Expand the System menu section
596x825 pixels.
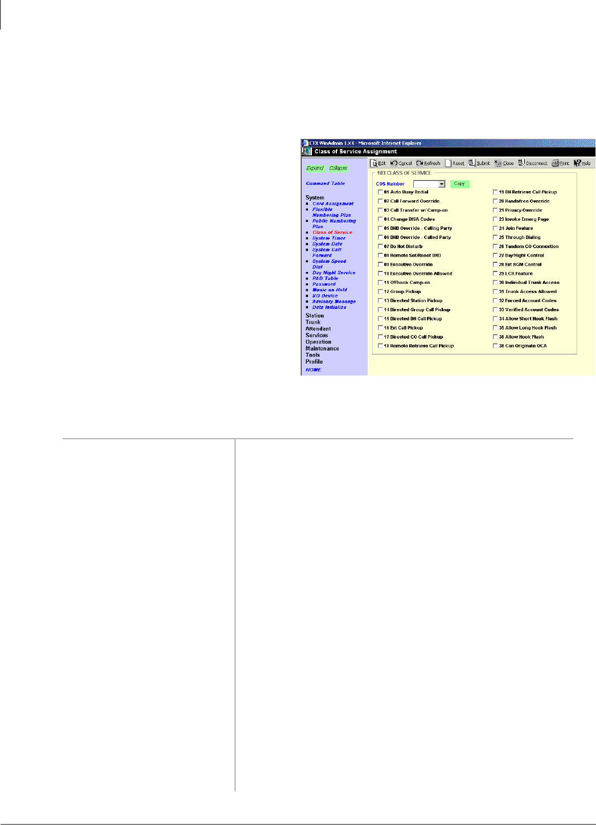[315, 197]
